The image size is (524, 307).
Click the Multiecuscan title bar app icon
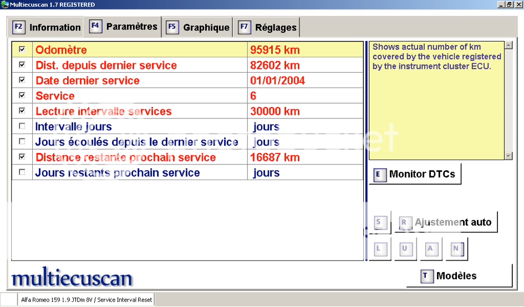point(4,4)
